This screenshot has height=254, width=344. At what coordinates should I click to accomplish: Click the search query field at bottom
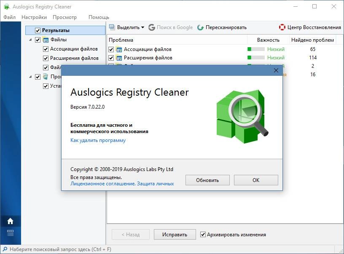coord(60,249)
